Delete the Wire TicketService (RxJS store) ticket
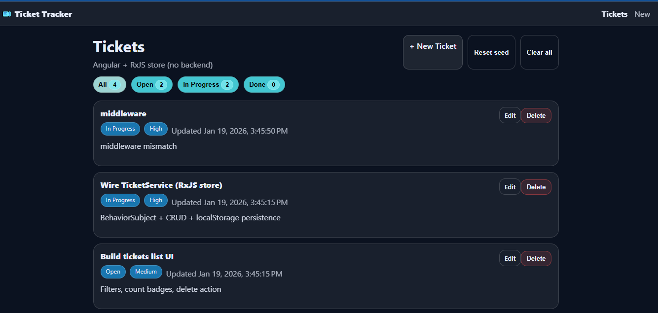Screen dimensions: 658x313 coord(536,186)
